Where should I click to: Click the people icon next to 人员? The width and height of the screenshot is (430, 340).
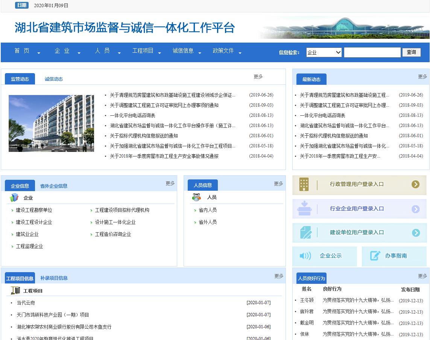[x=196, y=197]
